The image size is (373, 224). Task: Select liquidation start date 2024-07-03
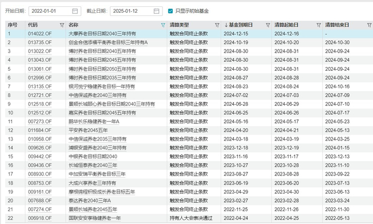[287, 95]
